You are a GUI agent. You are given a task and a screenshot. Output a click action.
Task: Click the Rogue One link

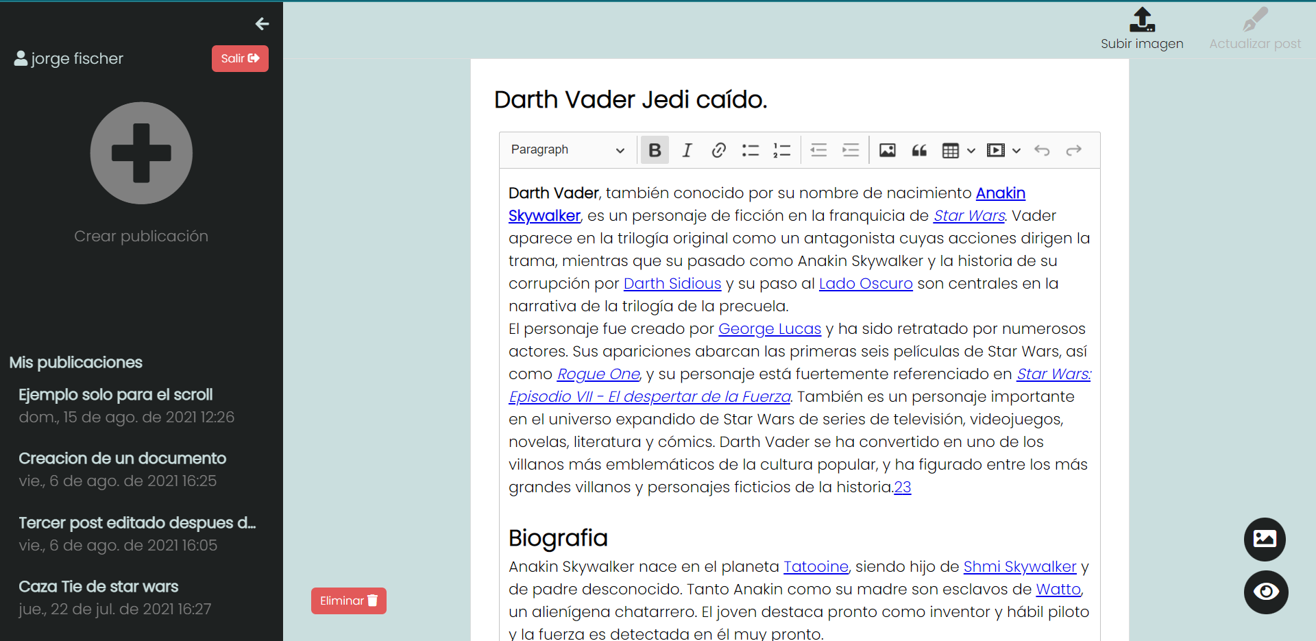598,374
